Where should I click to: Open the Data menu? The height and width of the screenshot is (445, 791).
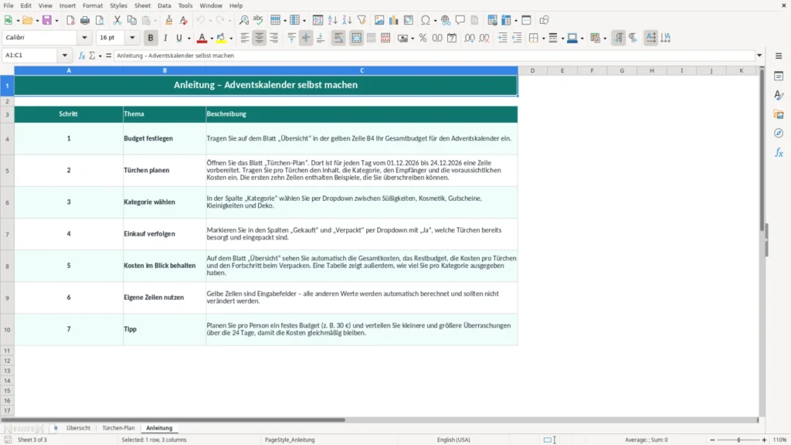pyautogui.click(x=164, y=5)
